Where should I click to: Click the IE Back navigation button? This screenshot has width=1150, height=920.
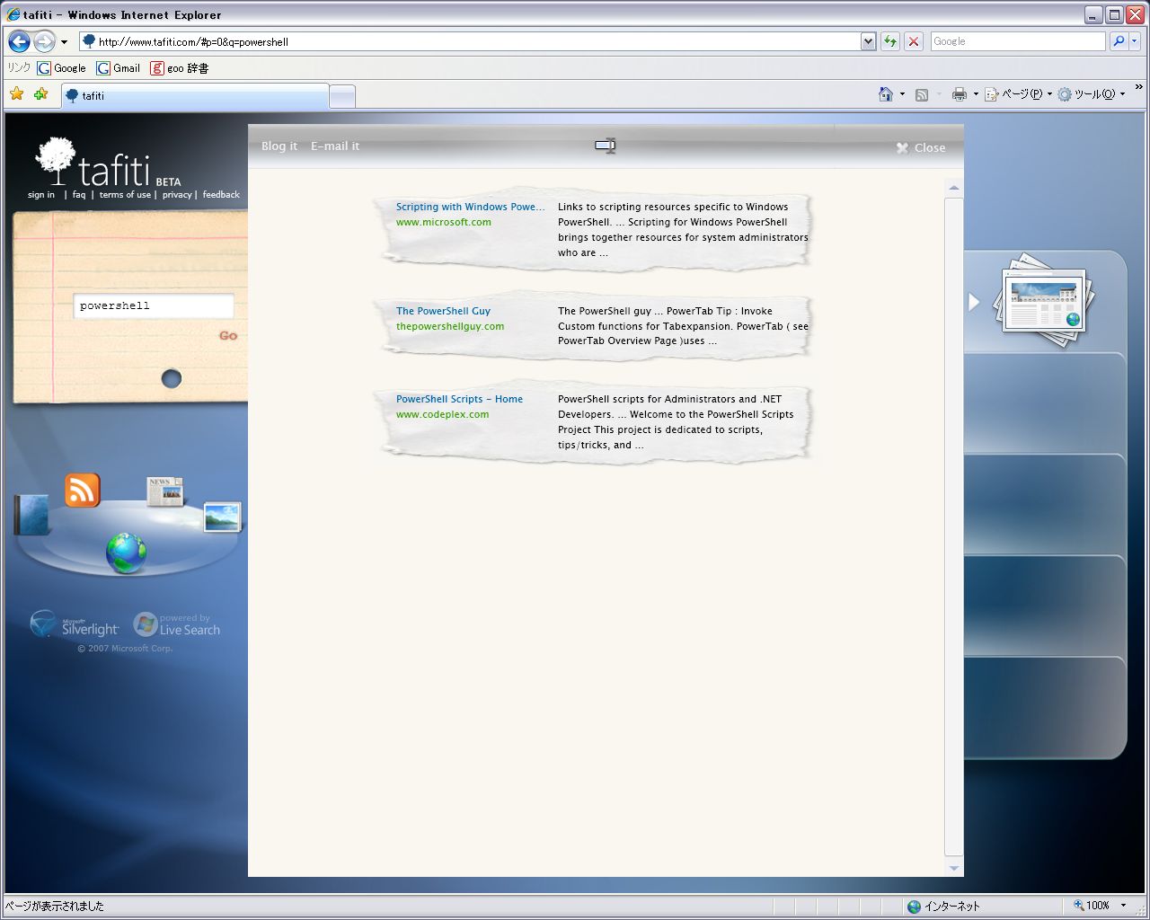(19, 41)
